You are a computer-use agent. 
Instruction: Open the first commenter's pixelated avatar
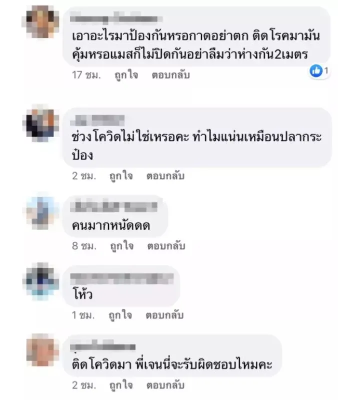click(40, 22)
